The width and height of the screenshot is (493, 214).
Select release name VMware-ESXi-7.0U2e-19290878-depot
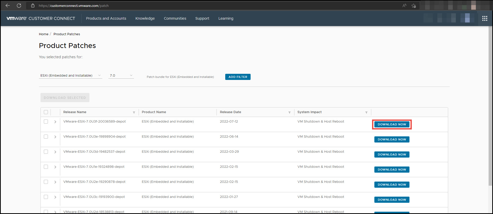94,182
